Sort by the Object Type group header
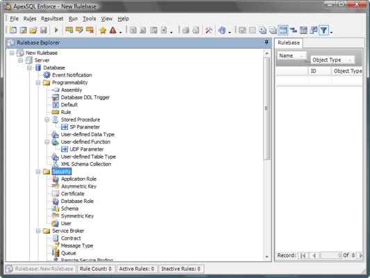Image resolution: width=370 pixels, height=278 pixels. 333,60
